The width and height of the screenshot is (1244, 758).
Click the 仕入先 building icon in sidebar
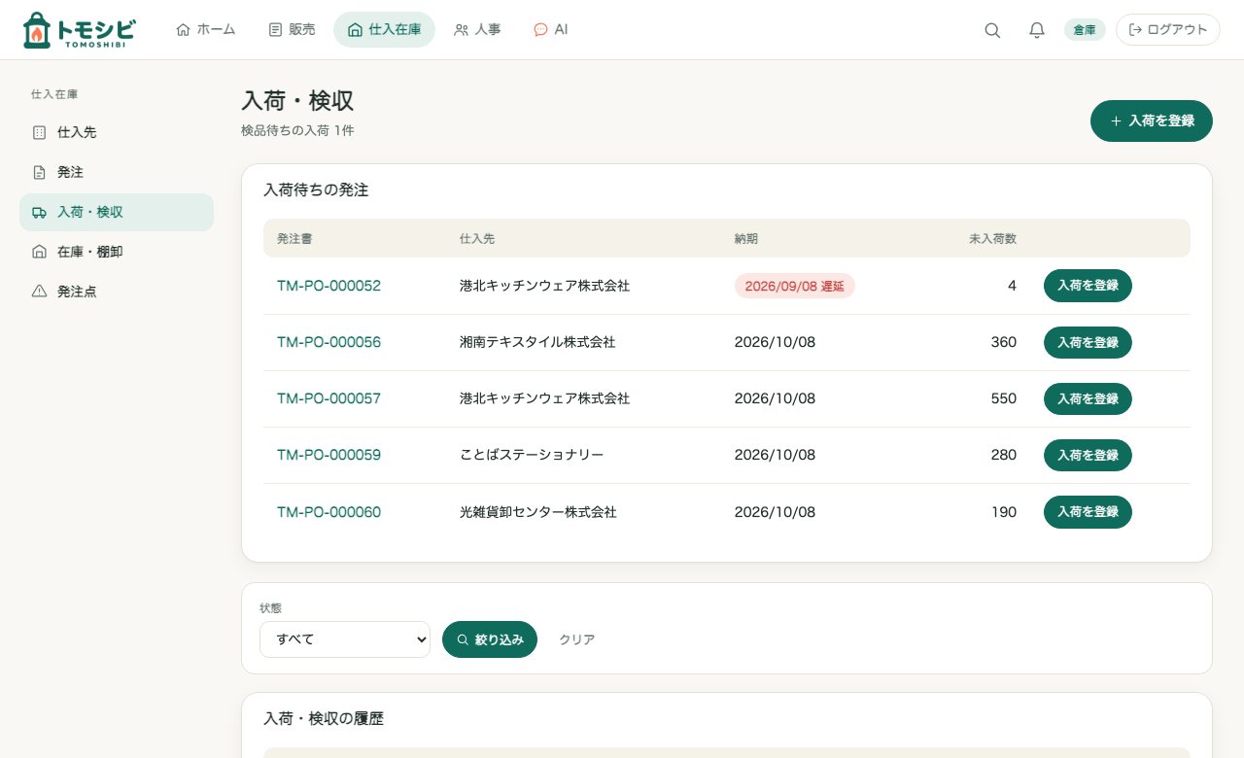click(x=39, y=132)
